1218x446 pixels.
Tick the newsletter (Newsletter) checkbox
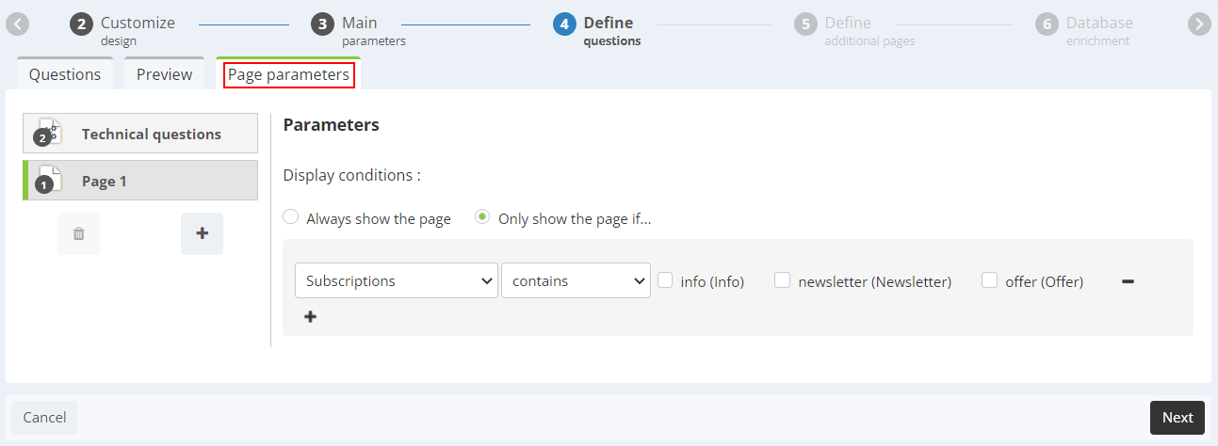pyautogui.click(x=782, y=279)
